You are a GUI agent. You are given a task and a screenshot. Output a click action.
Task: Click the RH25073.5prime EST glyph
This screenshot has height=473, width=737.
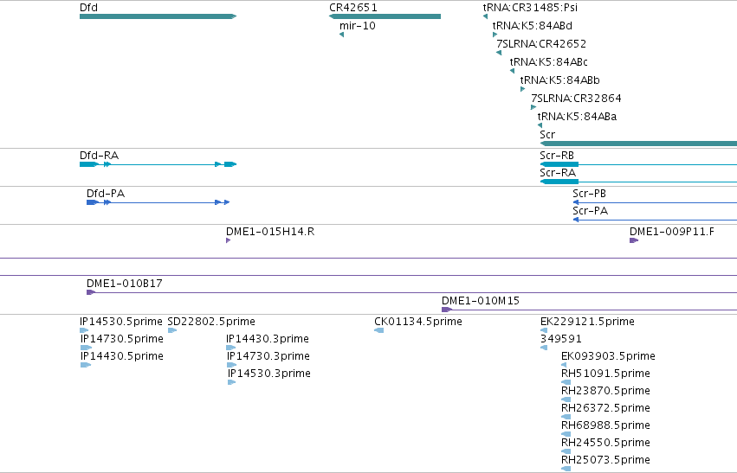[566, 469]
